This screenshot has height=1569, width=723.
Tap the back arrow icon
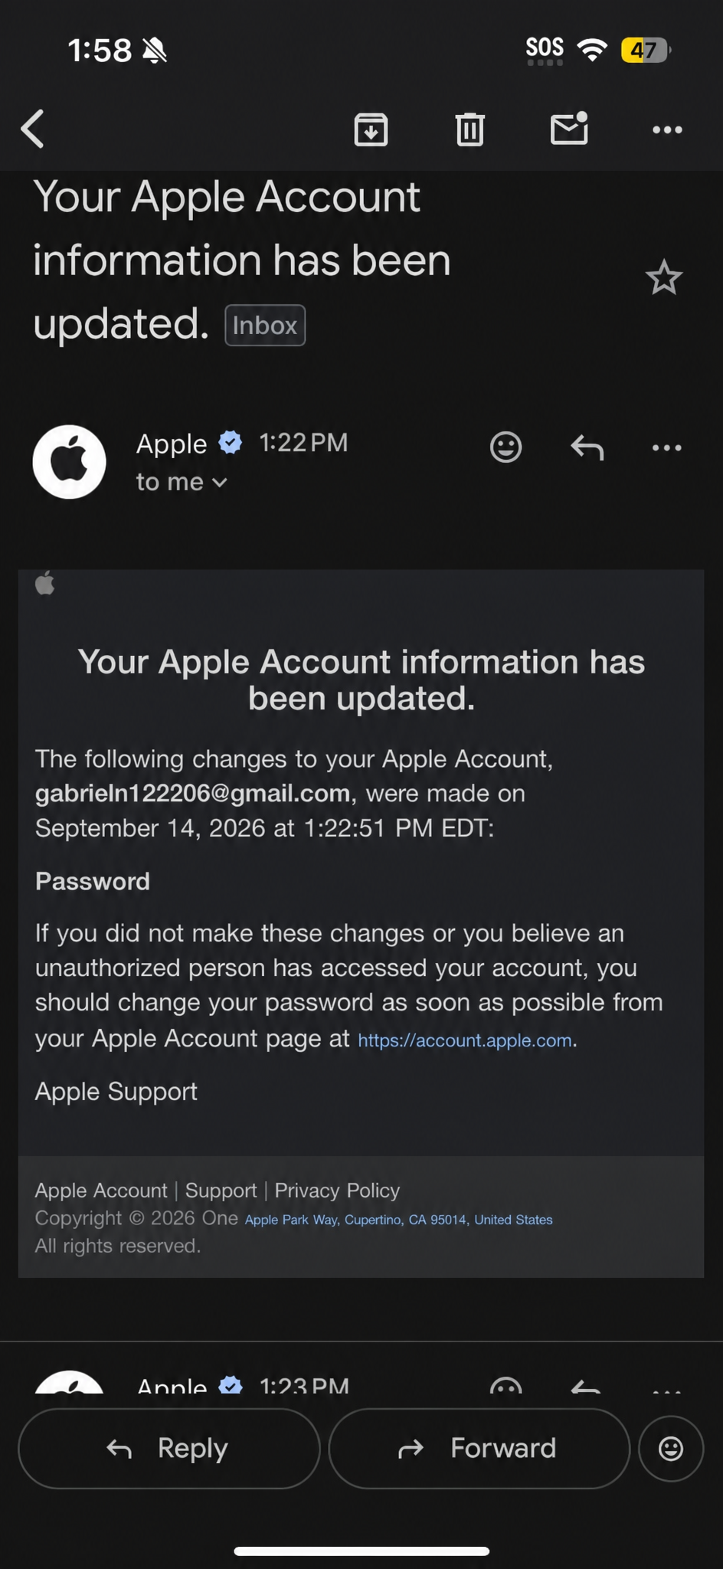pos(33,129)
